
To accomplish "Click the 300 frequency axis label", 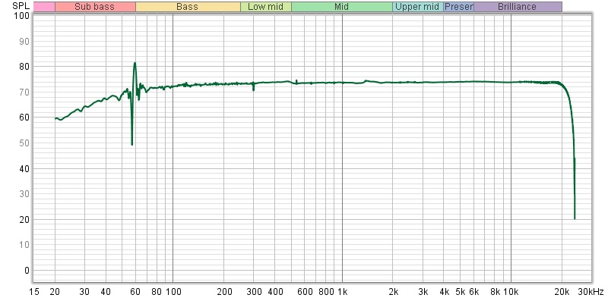I will (x=254, y=292).
